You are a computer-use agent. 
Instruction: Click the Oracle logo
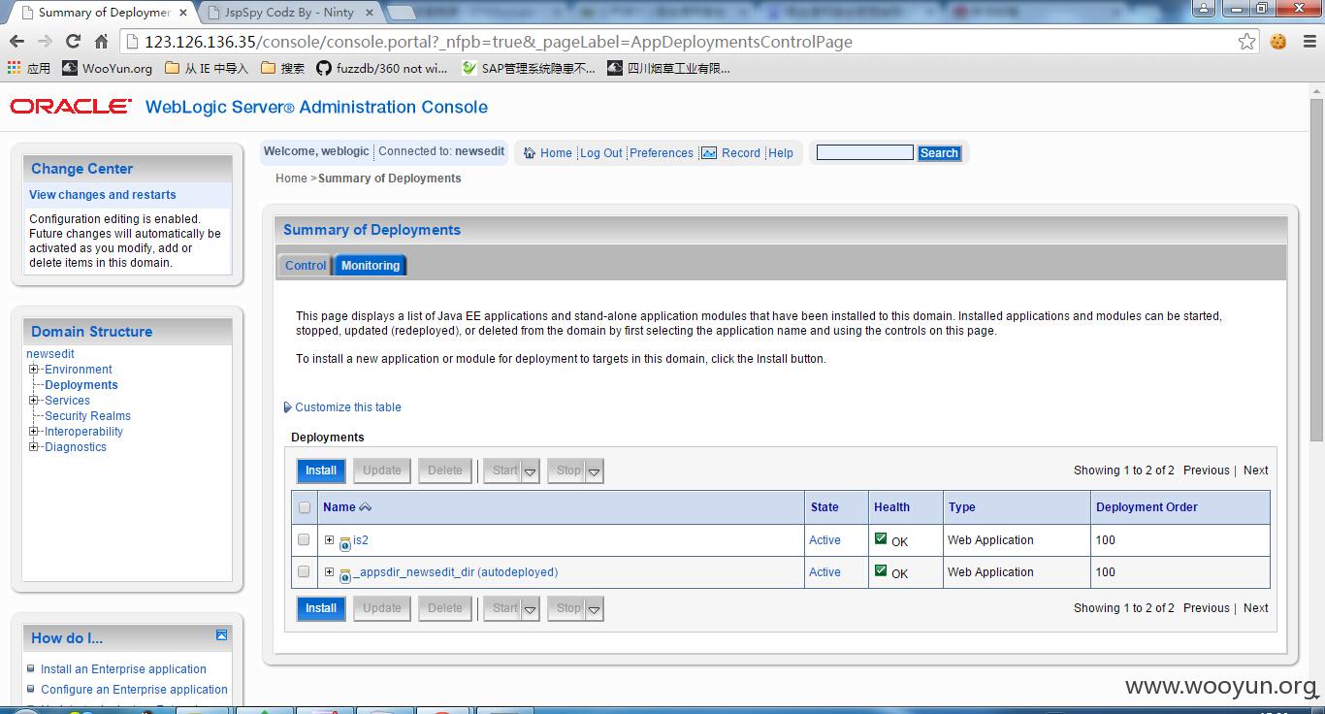pyautogui.click(x=71, y=107)
